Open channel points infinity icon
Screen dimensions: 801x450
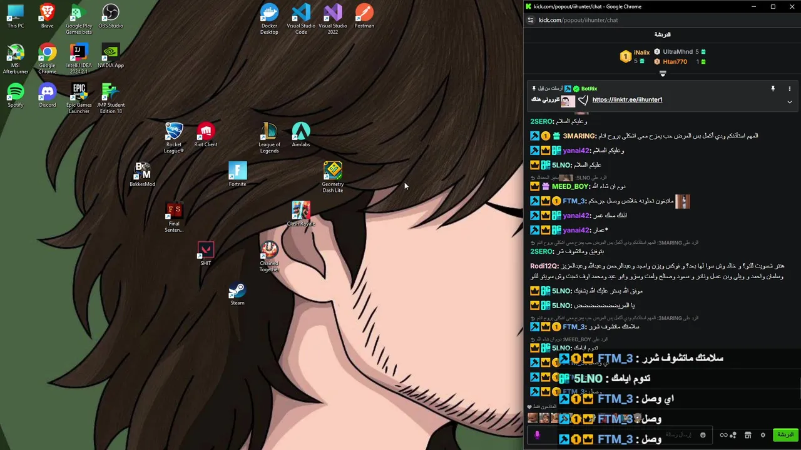(x=723, y=435)
